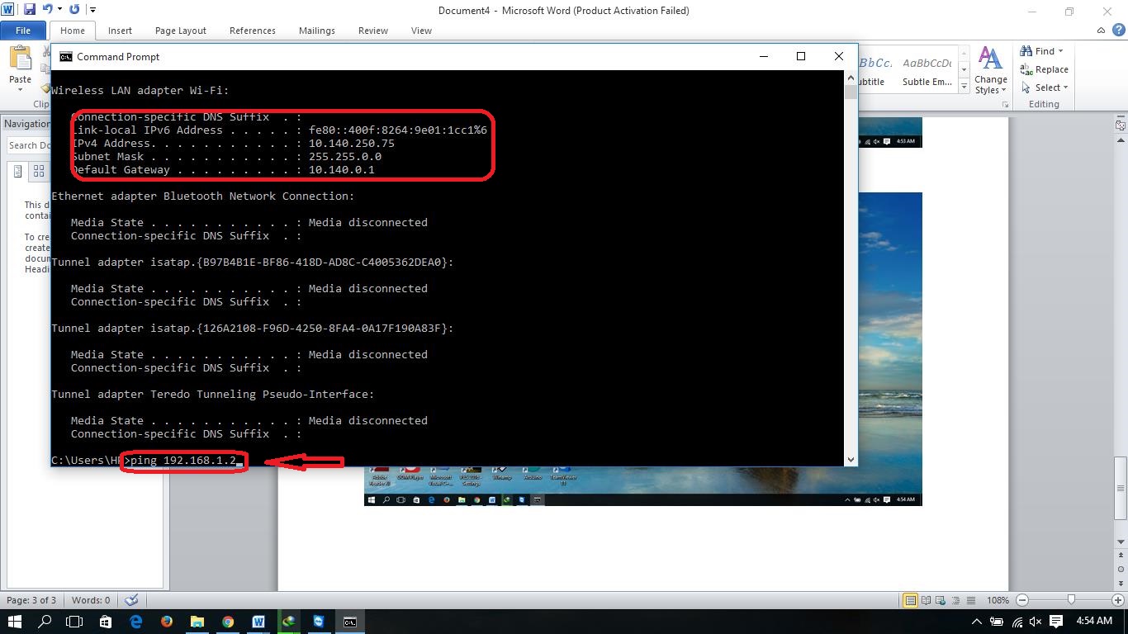Screen dimensions: 1128x634
Task: Open Task View from the taskbar
Action: [x=75, y=622]
